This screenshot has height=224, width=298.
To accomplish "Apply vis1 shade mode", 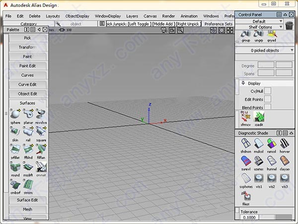I will (x=259, y=178).
